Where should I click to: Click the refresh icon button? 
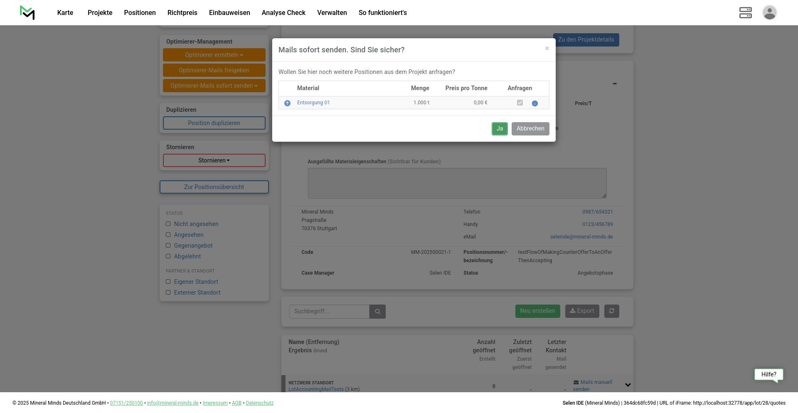pyautogui.click(x=611, y=311)
